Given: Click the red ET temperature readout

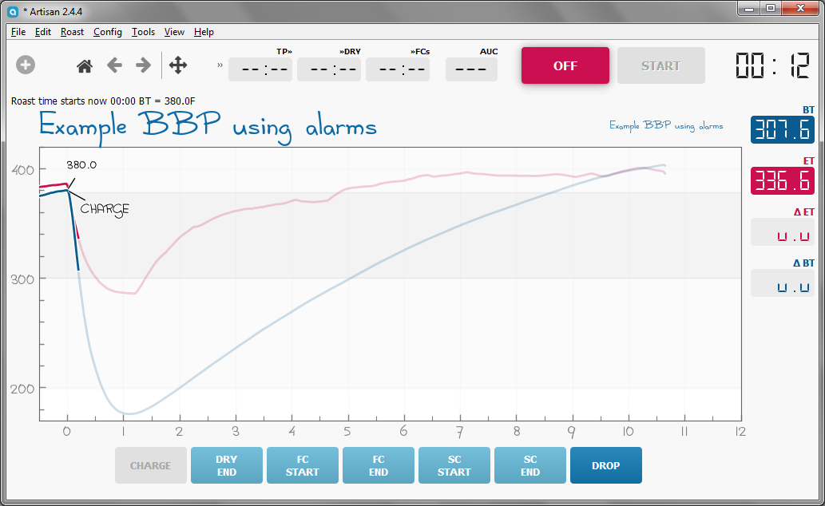Looking at the screenshot, I should tap(782, 180).
